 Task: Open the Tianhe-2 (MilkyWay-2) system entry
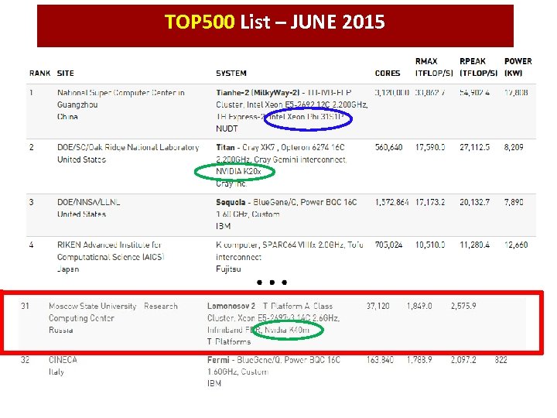click(x=258, y=93)
